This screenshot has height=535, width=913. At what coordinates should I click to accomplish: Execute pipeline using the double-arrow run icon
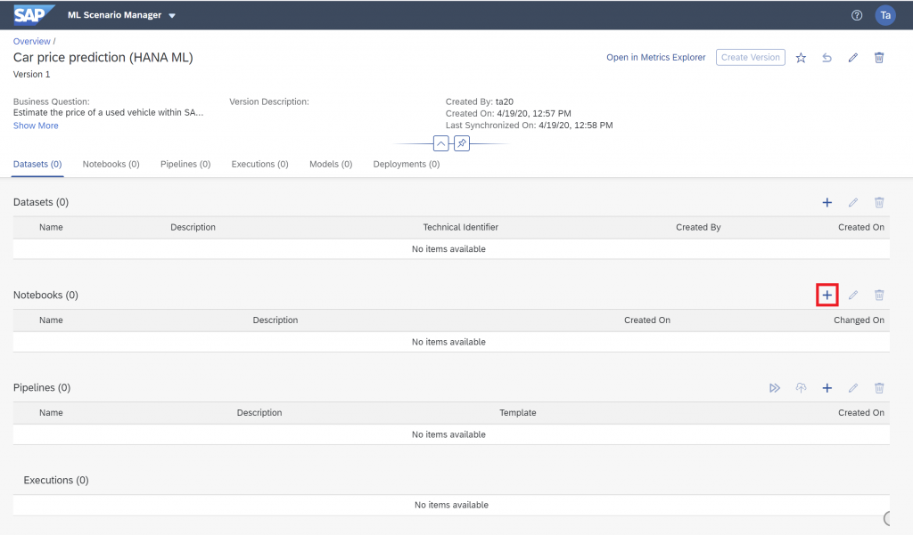[775, 388]
